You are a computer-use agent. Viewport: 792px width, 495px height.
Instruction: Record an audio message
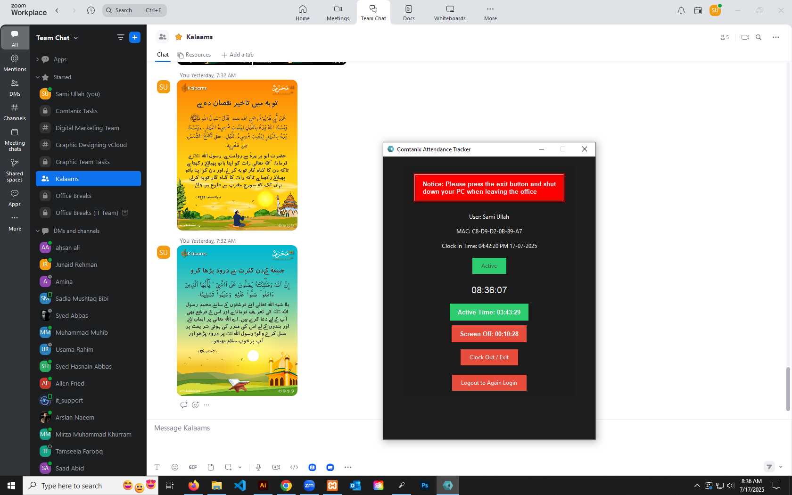[258, 467]
